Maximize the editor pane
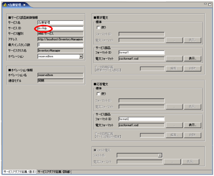Screen dimensions: 214x176 (210, 4)
